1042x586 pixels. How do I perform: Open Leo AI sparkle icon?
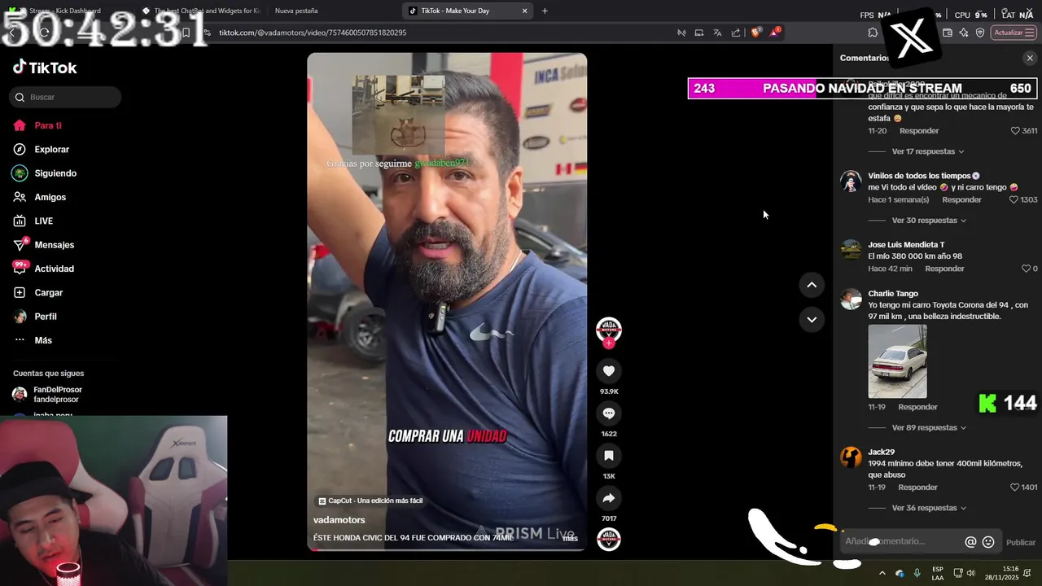click(964, 33)
